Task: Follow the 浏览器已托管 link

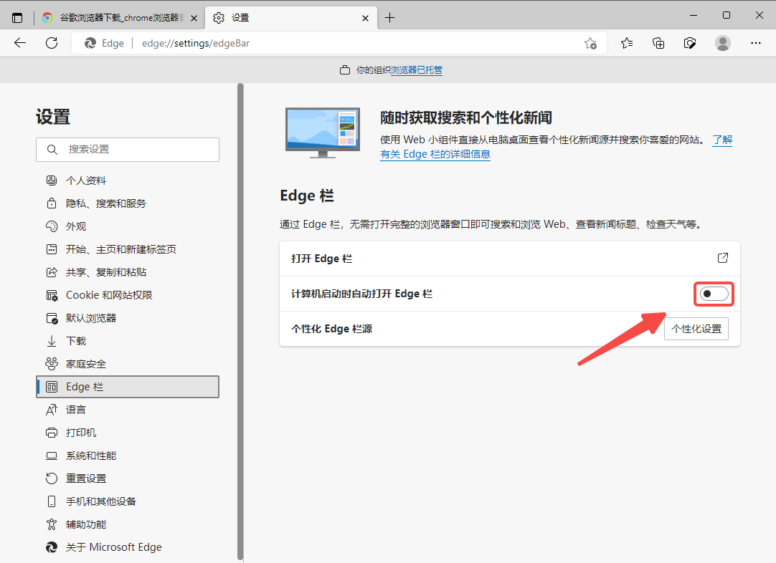Action: (x=419, y=69)
